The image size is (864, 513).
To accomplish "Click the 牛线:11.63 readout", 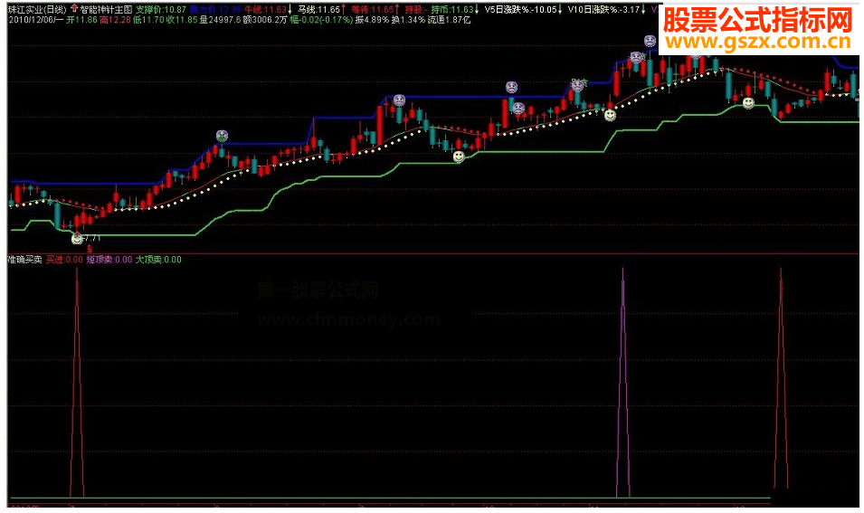I will pos(266,9).
